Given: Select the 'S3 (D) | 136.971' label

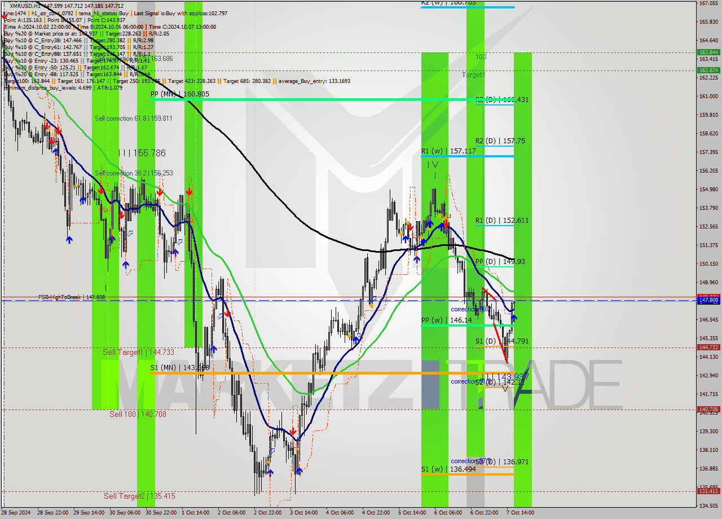Looking at the screenshot, I should [x=502, y=462].
